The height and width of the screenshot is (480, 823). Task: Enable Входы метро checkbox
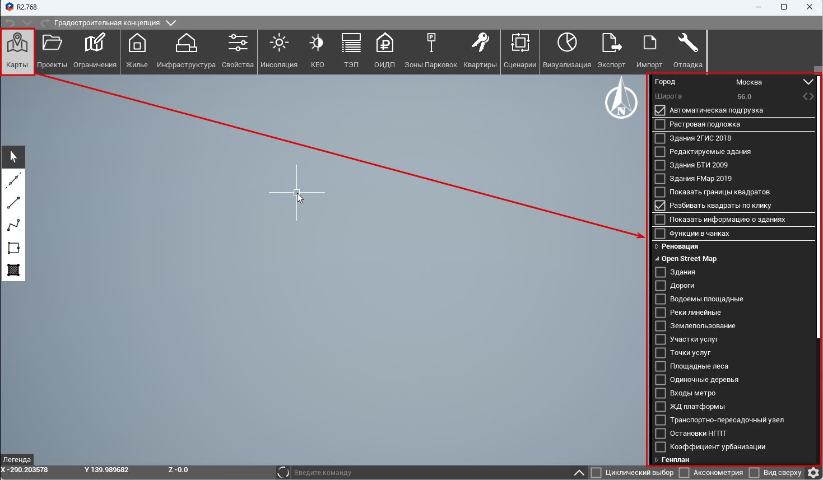tap(661, 393)
